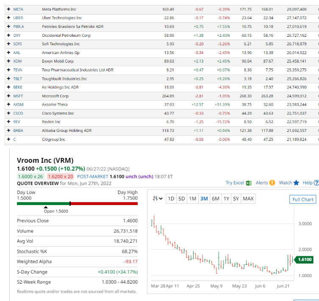This screenshot has width=319, height=301.
Task: Click Axsome Thera +51.39% change value
Action: pyautogui.click(x=222, y=104)
